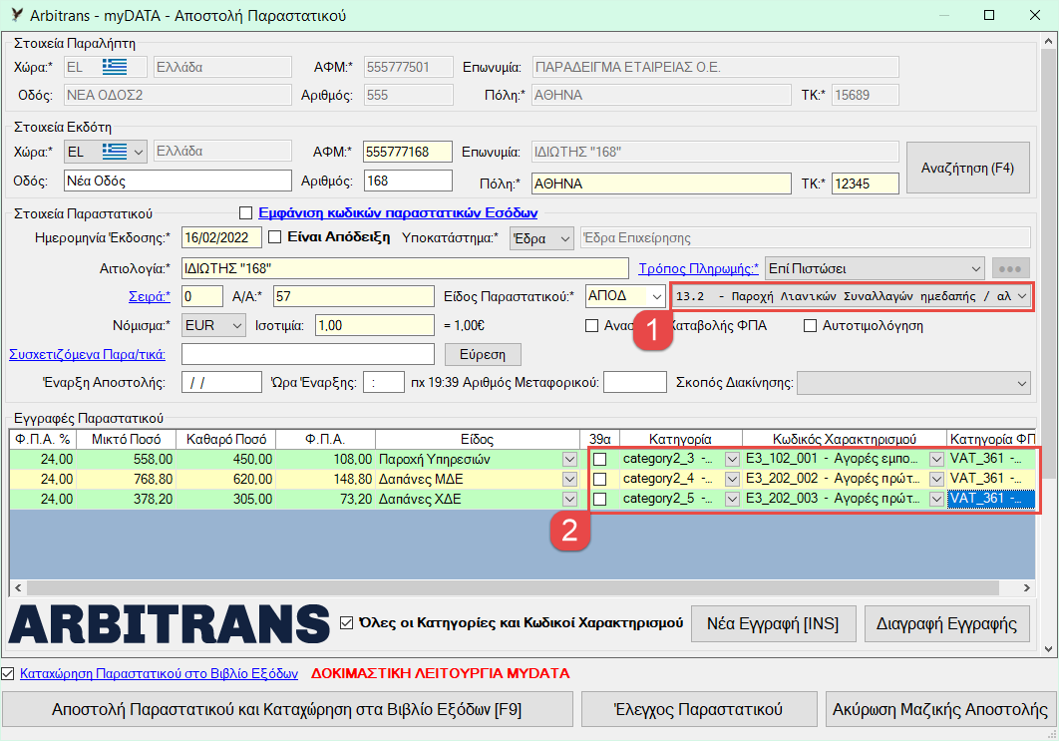This screenshot has height=741, width=1059.
Task: Tick the Αυτοτιμολόγηση checkbox
Action: click(810, 325)
